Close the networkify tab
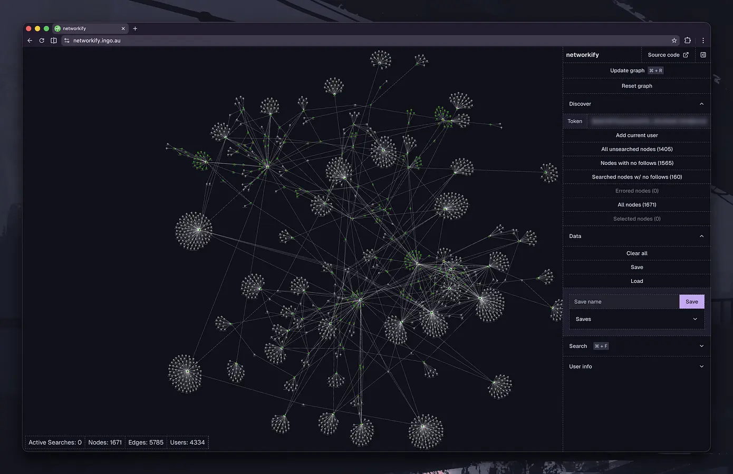Screen dimensions: 733x474 click(x=123, y=28)
